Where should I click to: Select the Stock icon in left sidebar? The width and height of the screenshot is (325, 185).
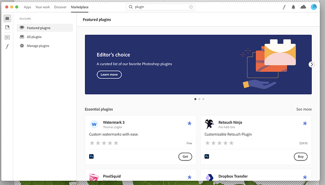(7, 37)
